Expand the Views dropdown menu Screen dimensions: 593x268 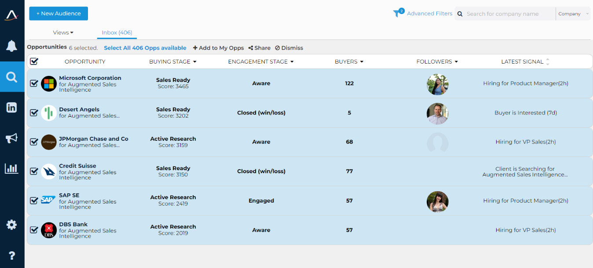click(x=63, y=32)
